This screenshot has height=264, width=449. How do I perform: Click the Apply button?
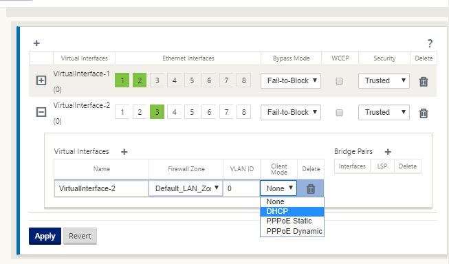45,236
